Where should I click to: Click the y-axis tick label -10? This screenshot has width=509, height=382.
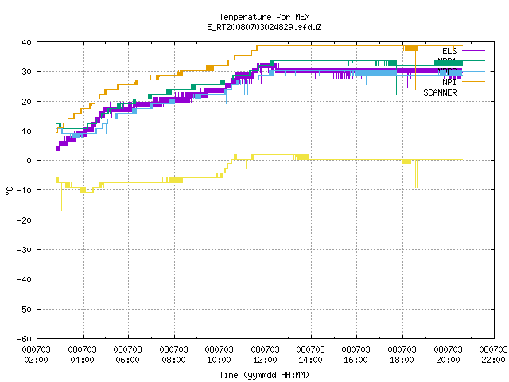tap(25, 190)
